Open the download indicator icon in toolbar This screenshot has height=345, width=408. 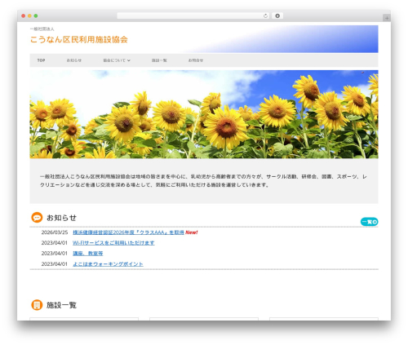click(x=277, y=16)
